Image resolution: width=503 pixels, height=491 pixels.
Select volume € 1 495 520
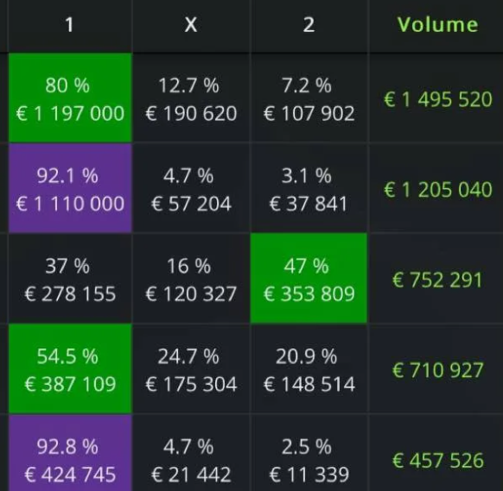pyautogui.click(x=438, y=99)
